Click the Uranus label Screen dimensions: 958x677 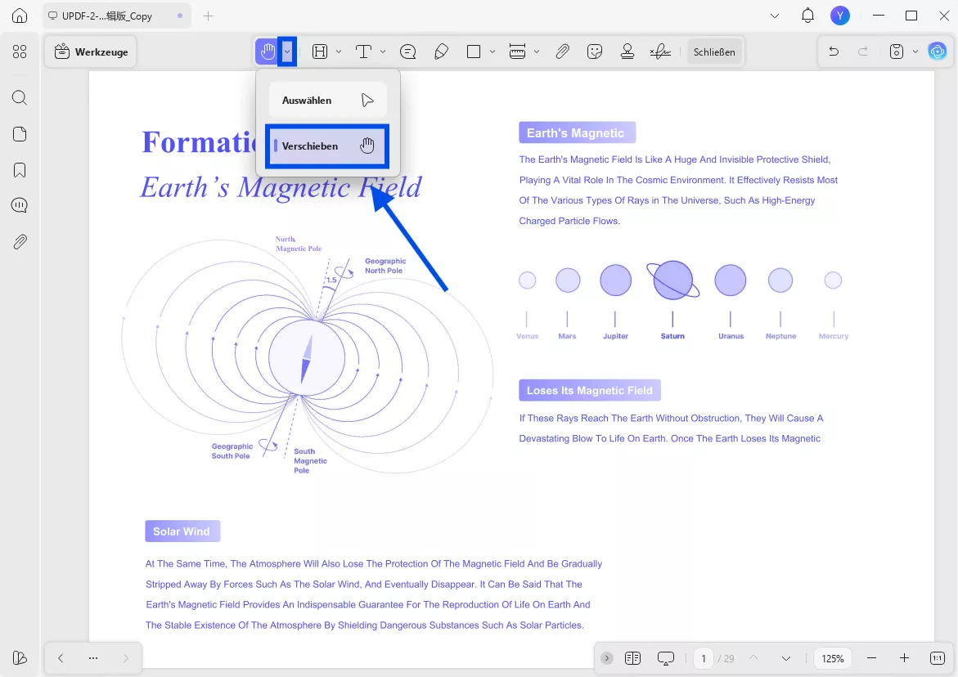pyautogui.click(x=731, y=336)
